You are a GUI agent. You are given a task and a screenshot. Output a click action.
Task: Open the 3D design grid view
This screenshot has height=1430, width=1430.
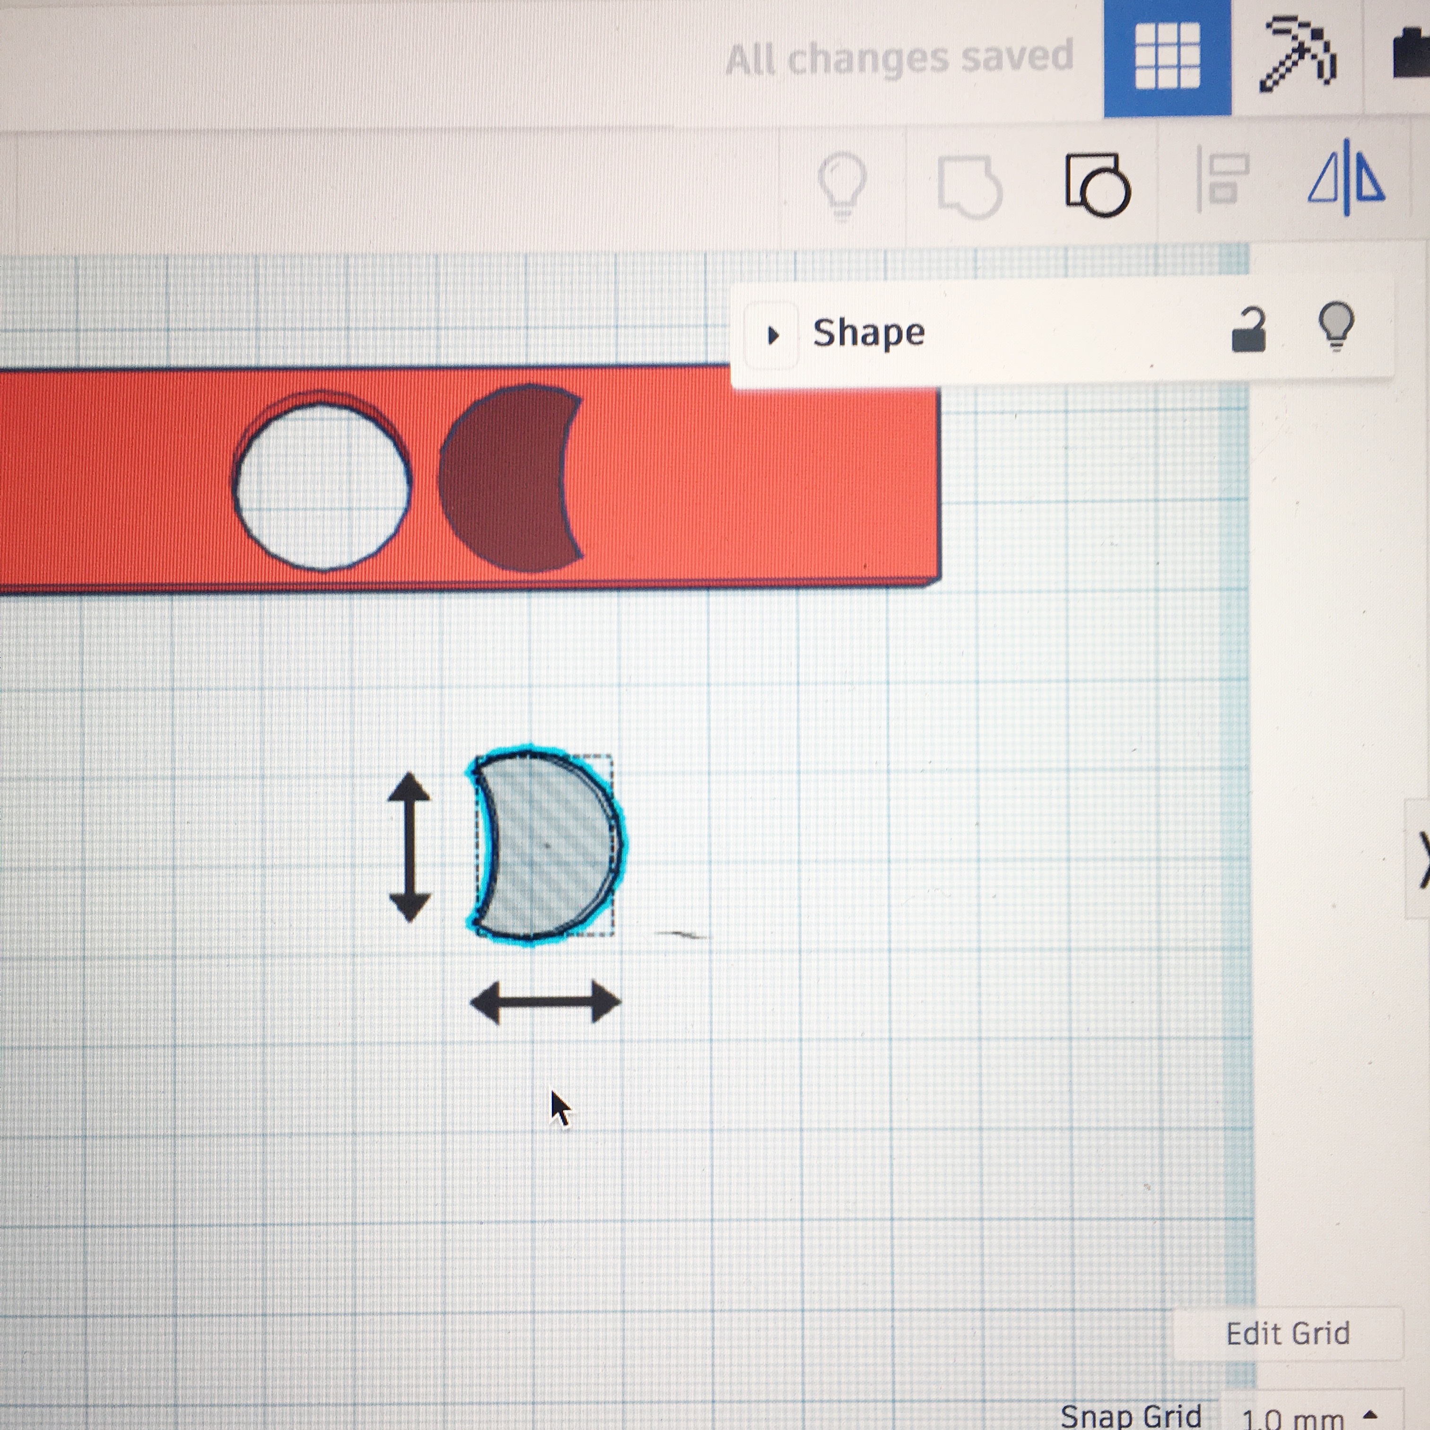tap(1167, 56)
